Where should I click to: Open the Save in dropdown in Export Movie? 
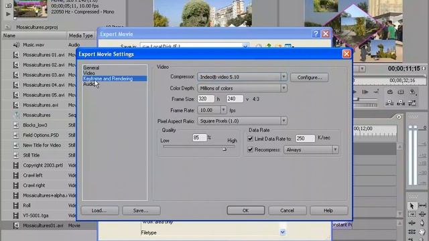(245, 46)
